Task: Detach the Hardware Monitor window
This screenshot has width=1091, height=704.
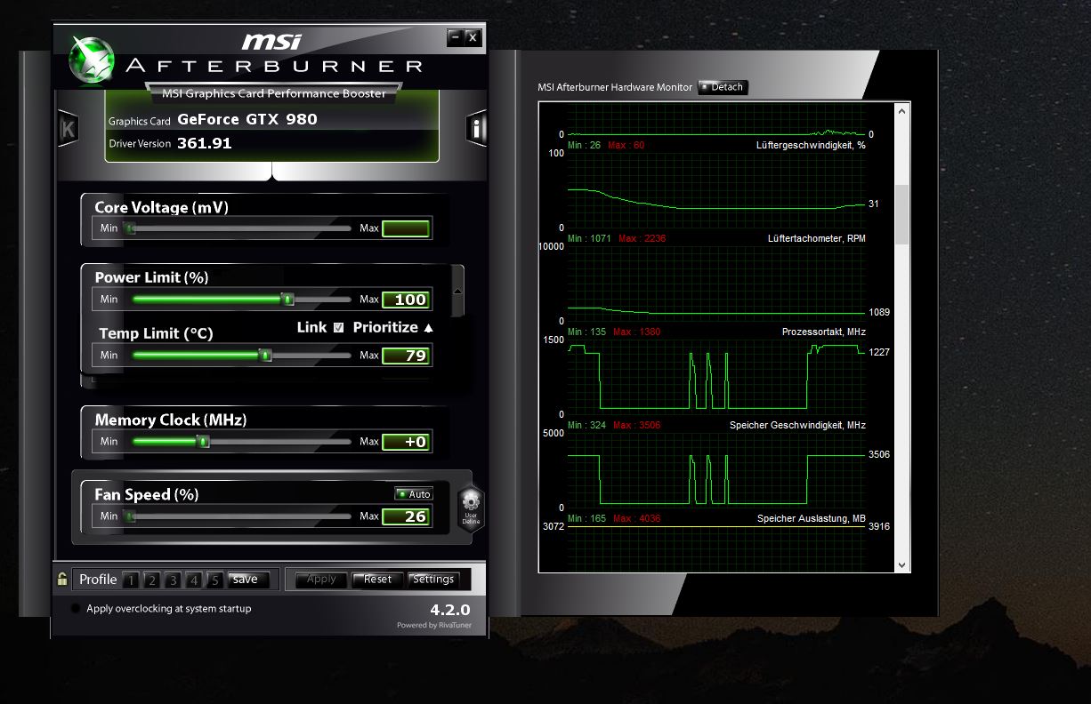Action: point(723,87)
